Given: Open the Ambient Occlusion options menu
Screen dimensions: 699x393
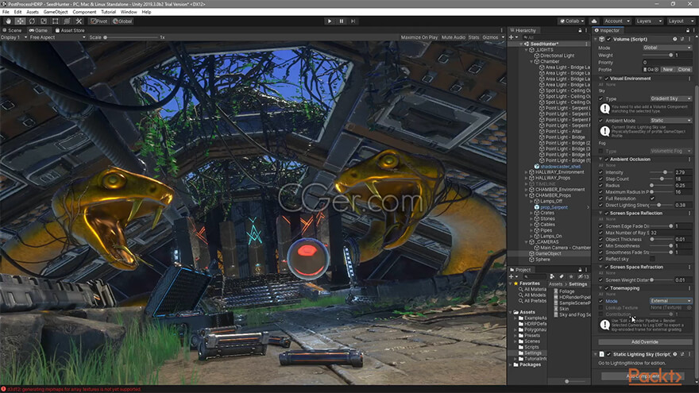Looking at the screenshot, I should tap(689, 159).
